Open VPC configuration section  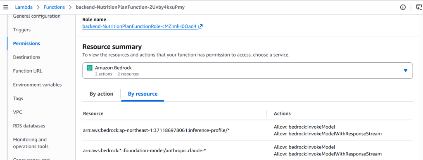click(17, 112)
